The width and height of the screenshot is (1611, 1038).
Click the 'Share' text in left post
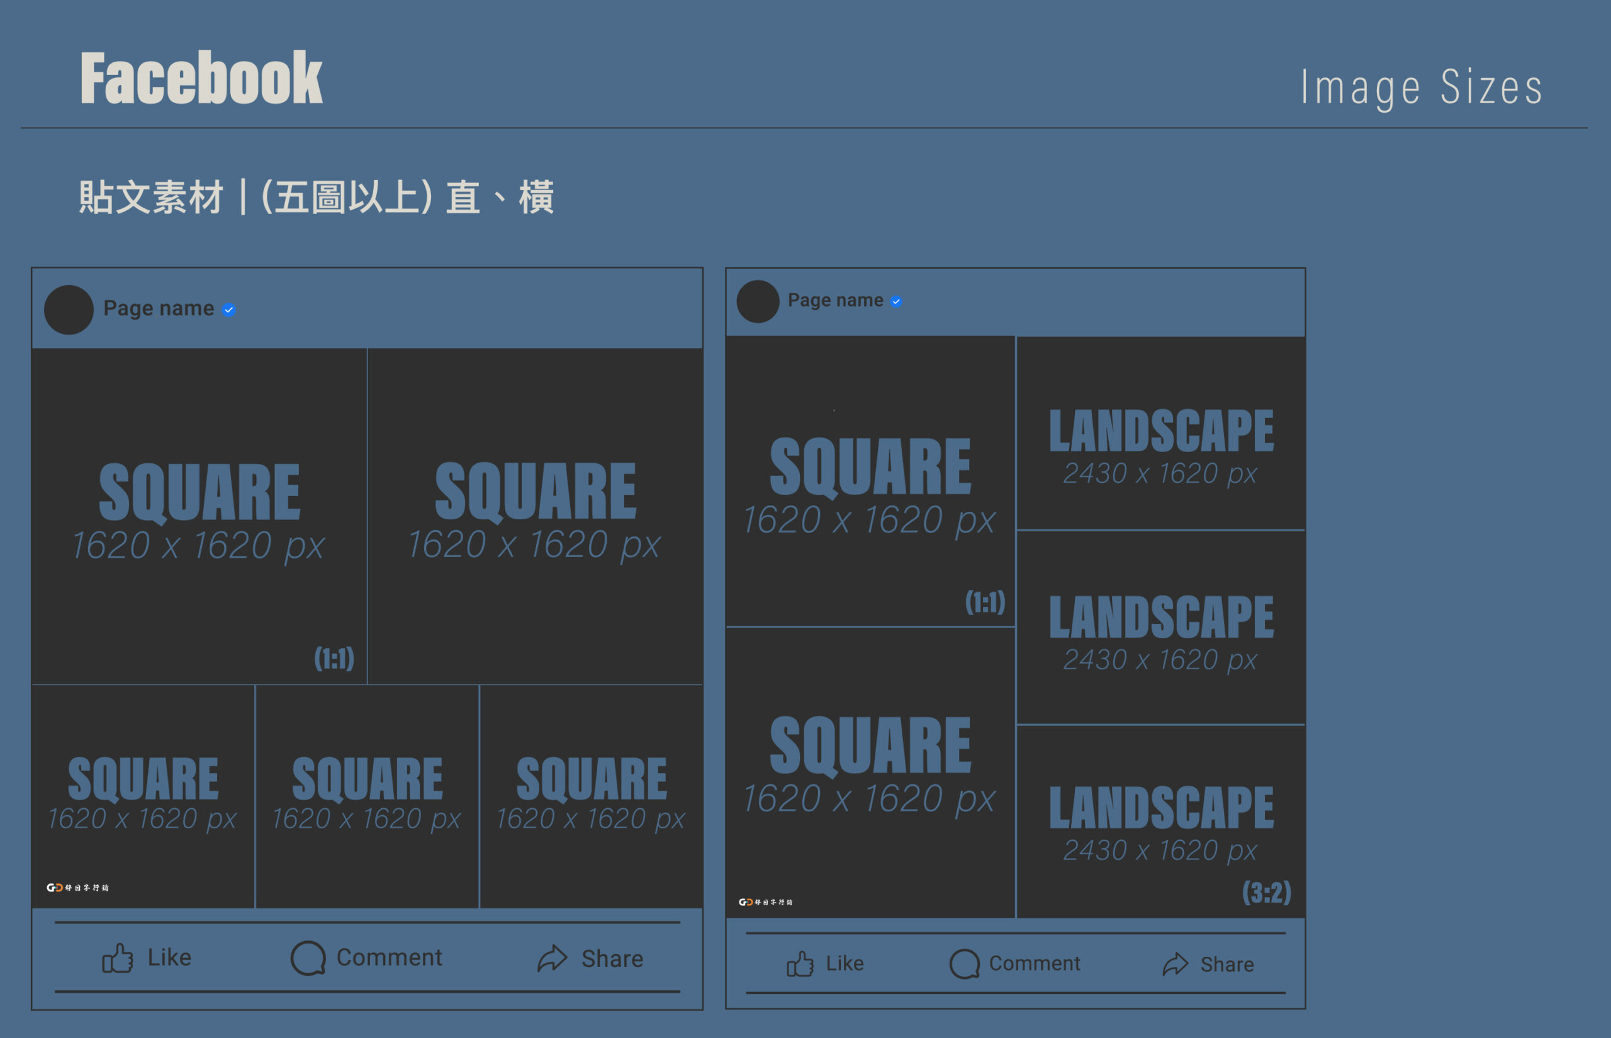[612, 959]
